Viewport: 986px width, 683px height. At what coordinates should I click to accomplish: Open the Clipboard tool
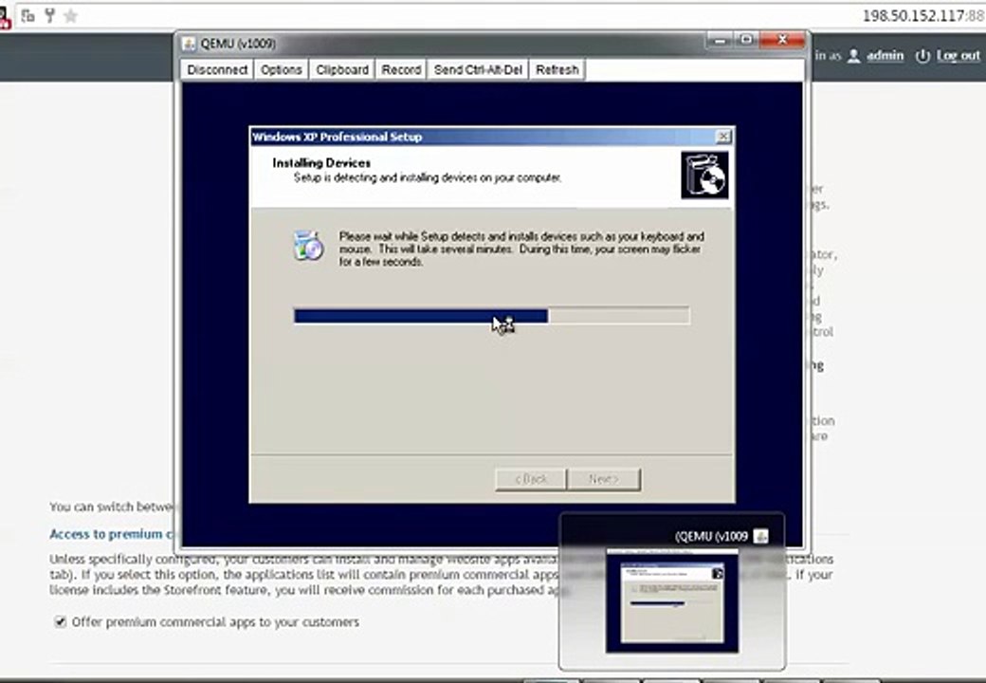click(342, 70)
